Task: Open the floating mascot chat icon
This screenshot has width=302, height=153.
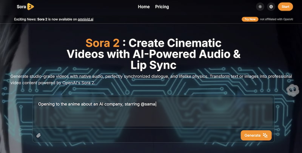Action: (293, 90)
